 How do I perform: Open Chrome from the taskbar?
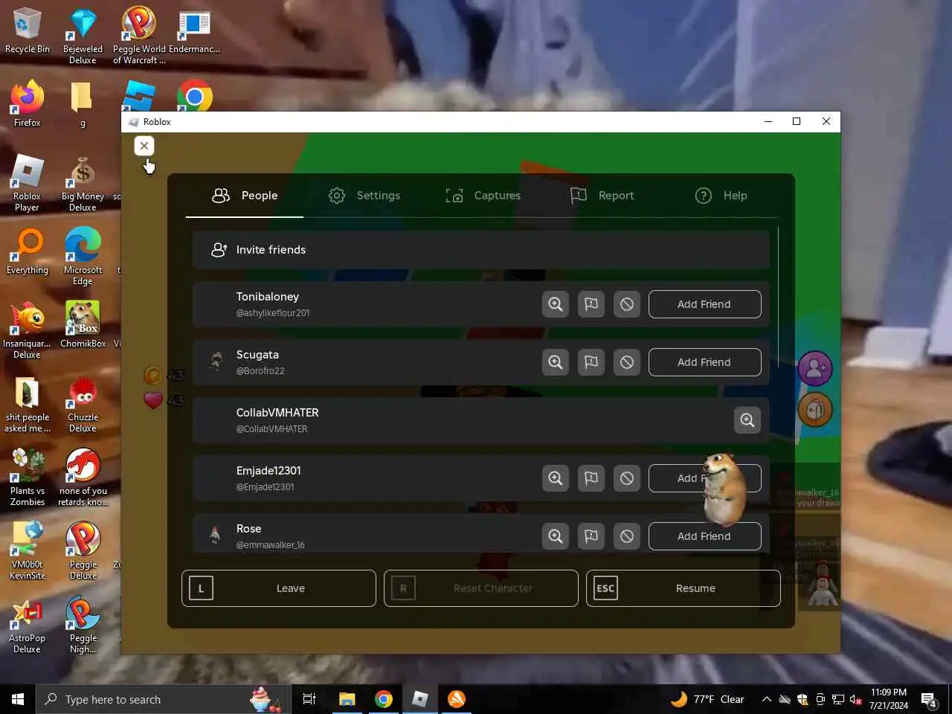coord(384,699)
